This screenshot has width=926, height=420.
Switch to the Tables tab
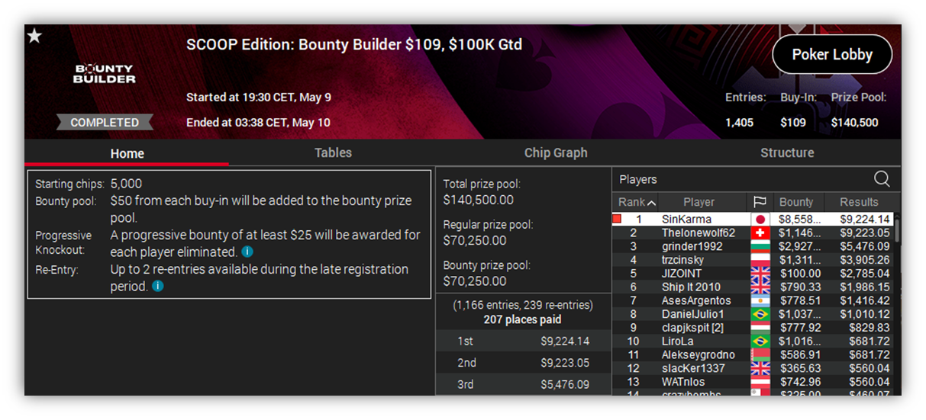click(x=334, y=152)
